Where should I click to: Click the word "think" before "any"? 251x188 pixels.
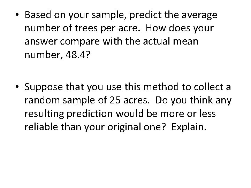click(201, 100)
